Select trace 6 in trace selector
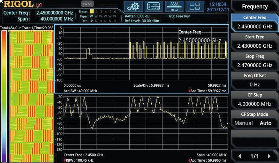 115,11
